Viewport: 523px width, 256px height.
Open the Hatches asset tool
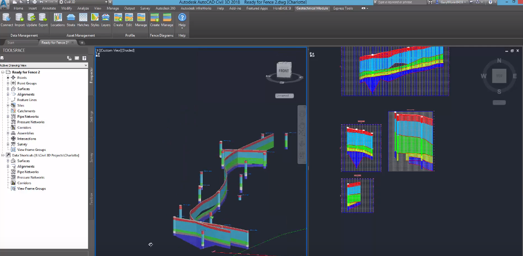[83, 18]
